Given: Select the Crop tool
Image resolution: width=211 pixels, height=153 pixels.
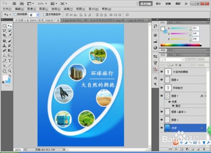Looking at the screenshot, I should pyautogui.click(x=4, y=35).
